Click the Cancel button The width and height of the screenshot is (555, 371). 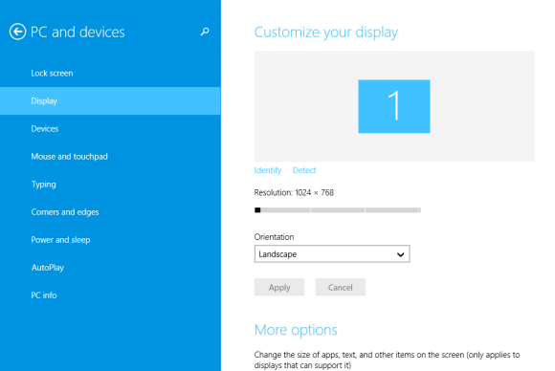(x=340, y=287)
